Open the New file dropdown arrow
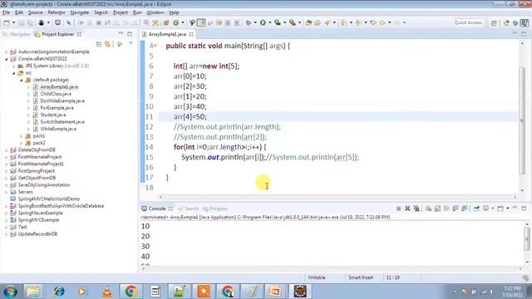This screenshot has width=532, height=299. (13, 22)
